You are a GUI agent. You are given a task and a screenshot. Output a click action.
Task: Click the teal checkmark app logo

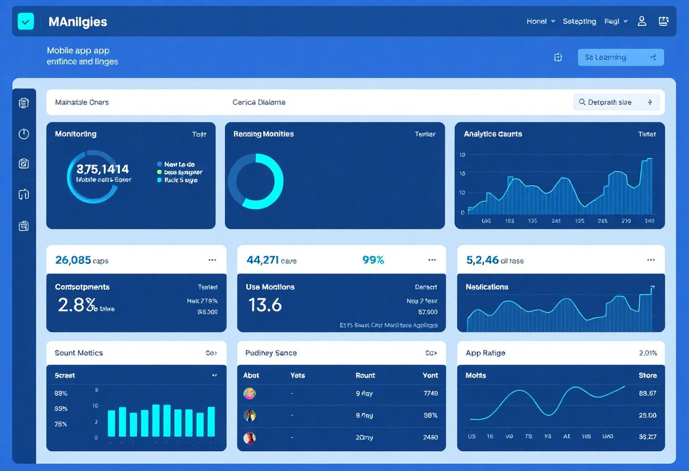click(26, 22)
